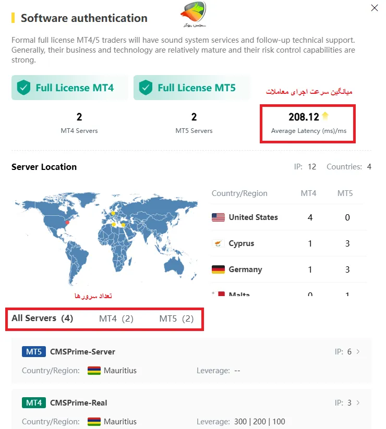The width and height of the screenshot is (386, 429).
Task: Click the IP: 3 label of CMSPrime-Real
Action: [343, 403]
